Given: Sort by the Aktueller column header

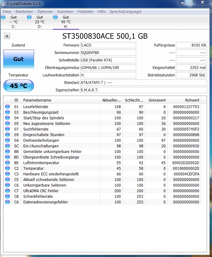Looking at the screenshot, I should click(x=111, y=100).
